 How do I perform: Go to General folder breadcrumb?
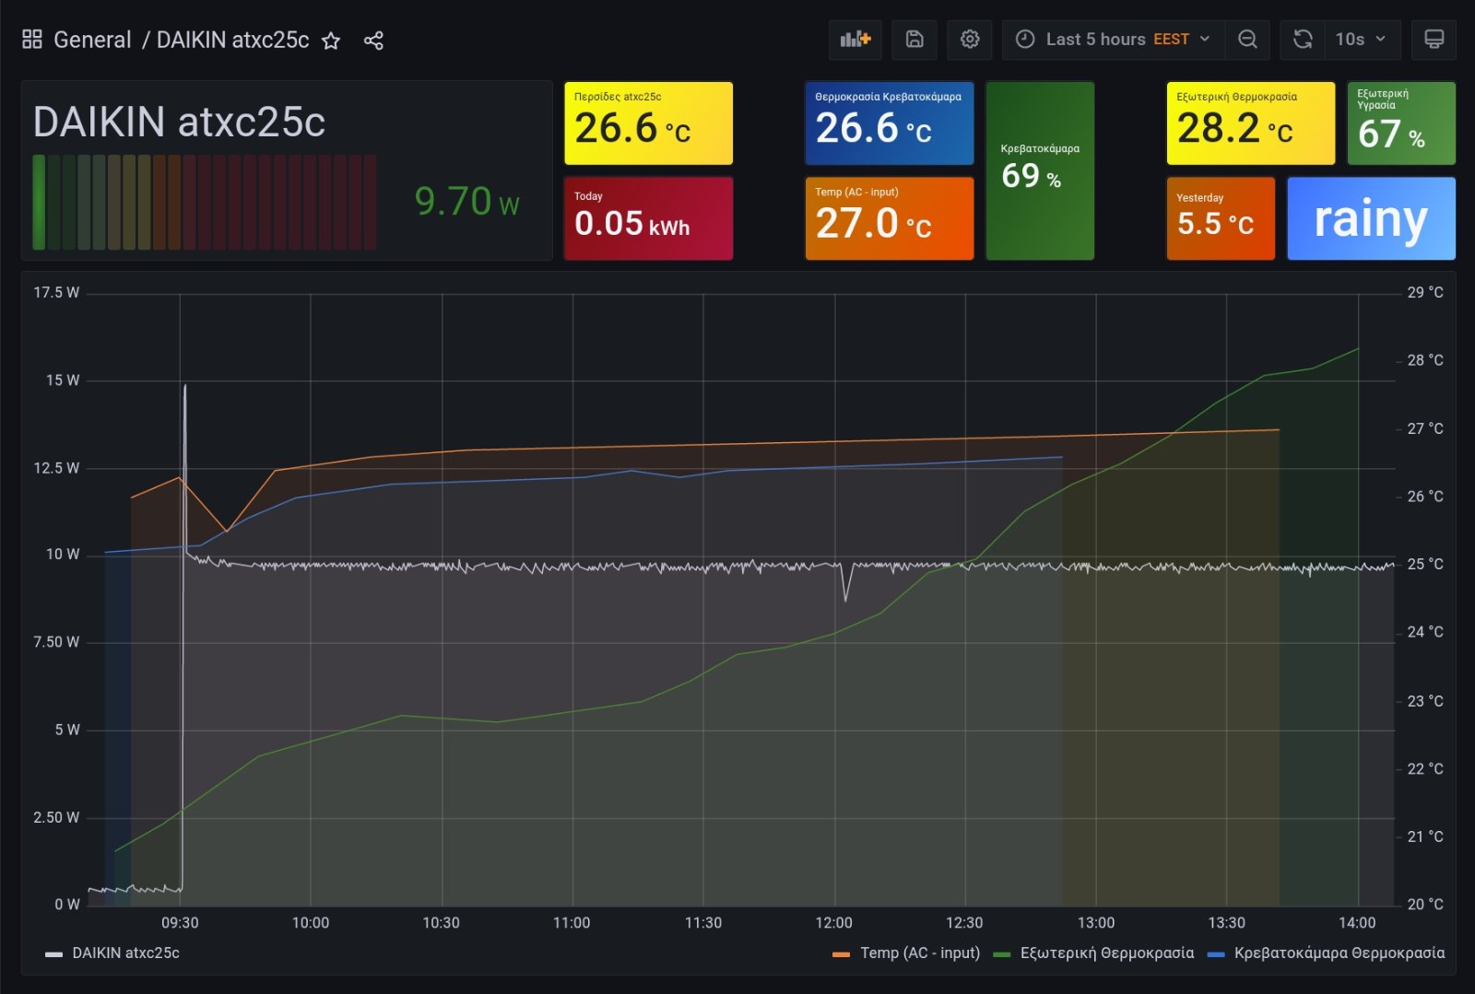[x=92, y=40]
